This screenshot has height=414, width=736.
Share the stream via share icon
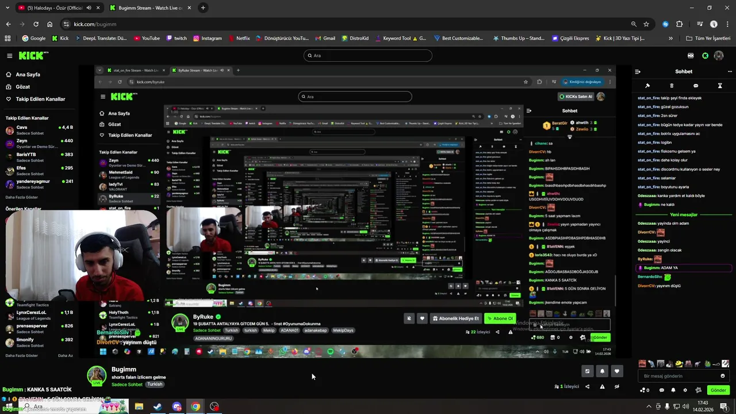click(587, 386)
